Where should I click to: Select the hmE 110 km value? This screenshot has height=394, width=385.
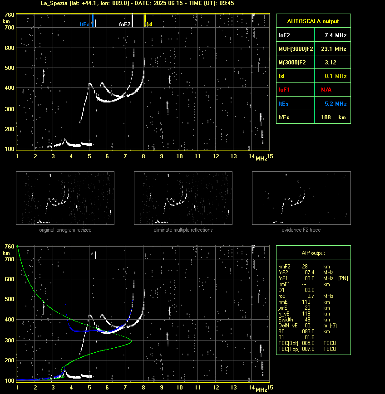pyautogui.click(x=306, y=302)
